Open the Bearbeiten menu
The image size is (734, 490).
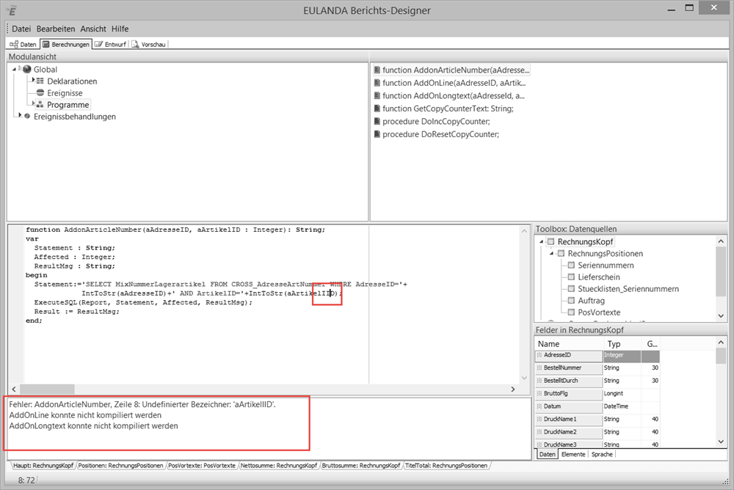(x=55, y=29)
